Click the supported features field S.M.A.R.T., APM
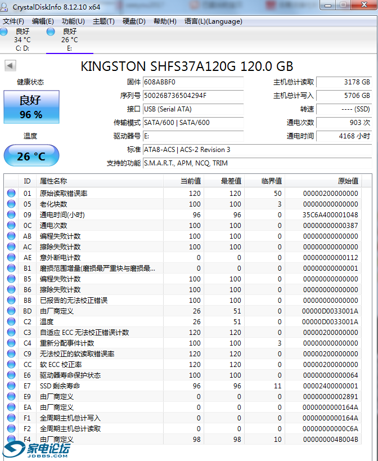378x461 pixels. [x=257, y=163]
